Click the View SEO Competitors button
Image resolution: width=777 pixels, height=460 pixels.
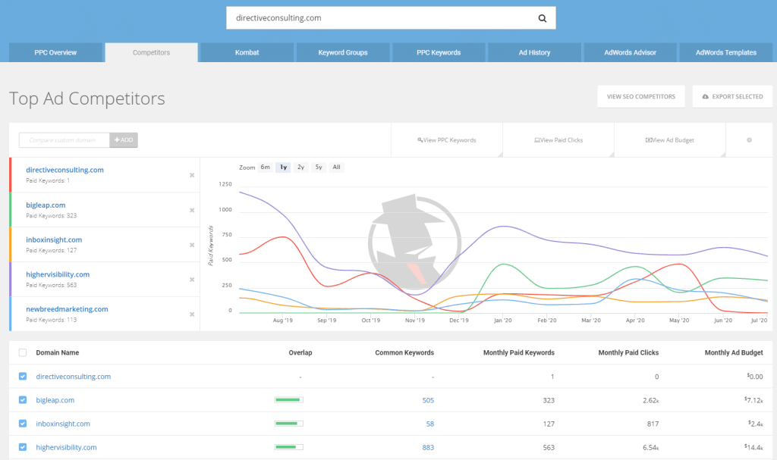(x=641, y=96)
